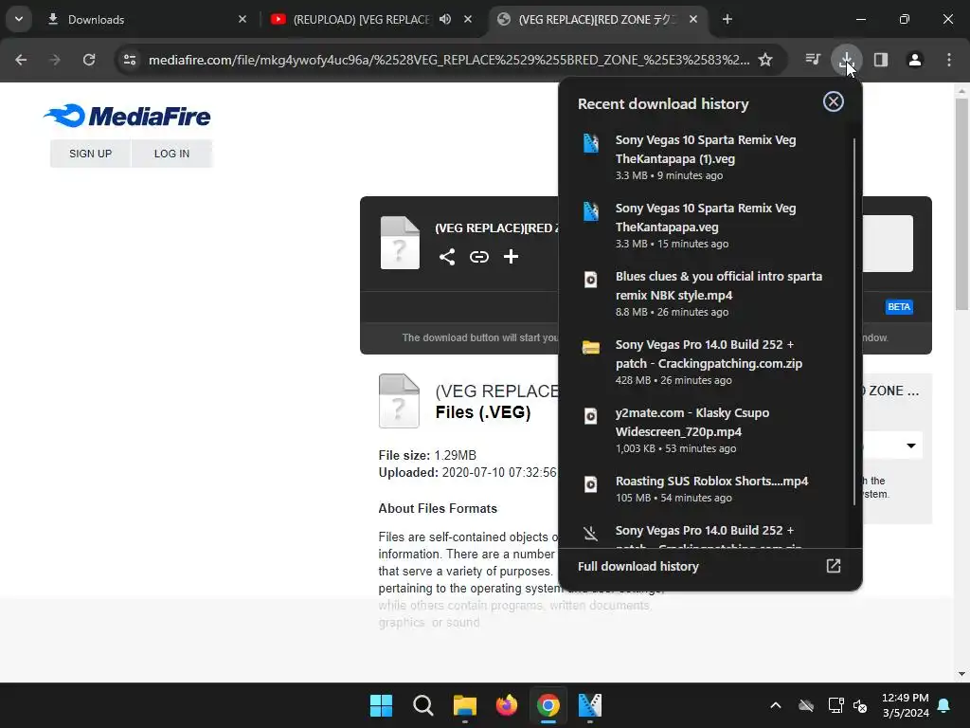Close the YouTube REUPLOAD tab
The image size is (970, 728).
pos(468,19)
